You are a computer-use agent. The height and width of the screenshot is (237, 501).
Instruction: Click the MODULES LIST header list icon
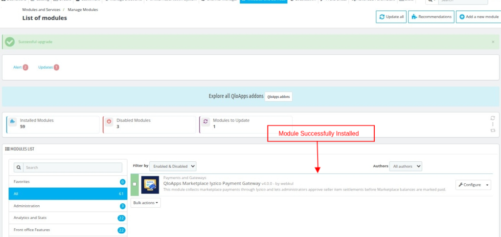click(x=7, y=149)
